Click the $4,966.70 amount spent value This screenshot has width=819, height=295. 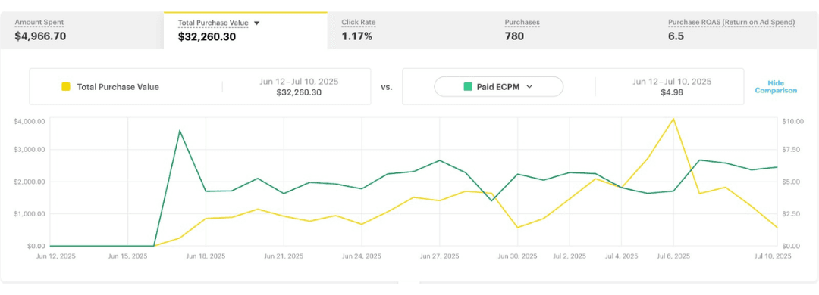[40, 36]
